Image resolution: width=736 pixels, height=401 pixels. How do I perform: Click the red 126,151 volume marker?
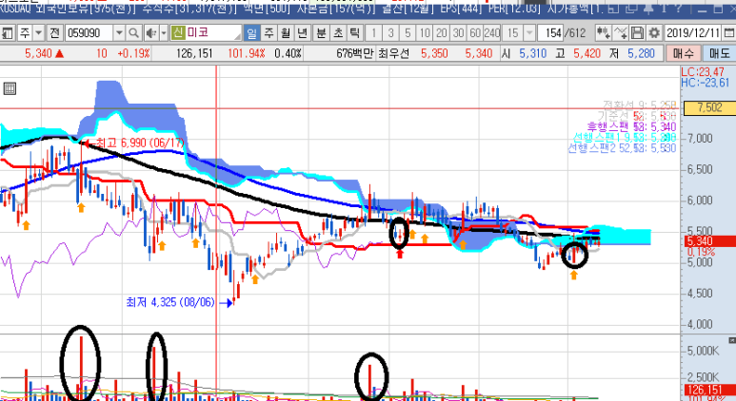point(709,390)
